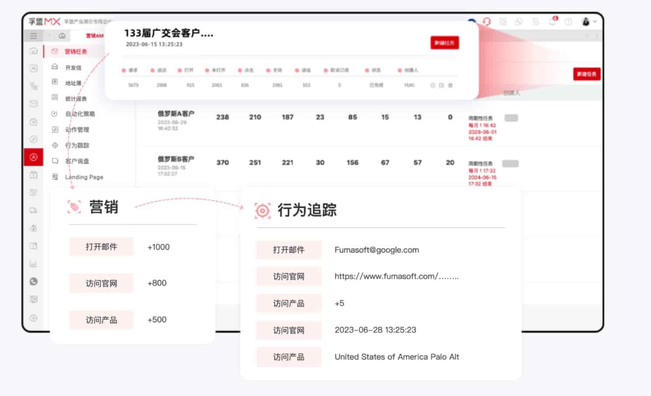Go to 统计报表 in the side menu
Image resolution: width=651 pixels, height=396 pixels.
(76, 99)
